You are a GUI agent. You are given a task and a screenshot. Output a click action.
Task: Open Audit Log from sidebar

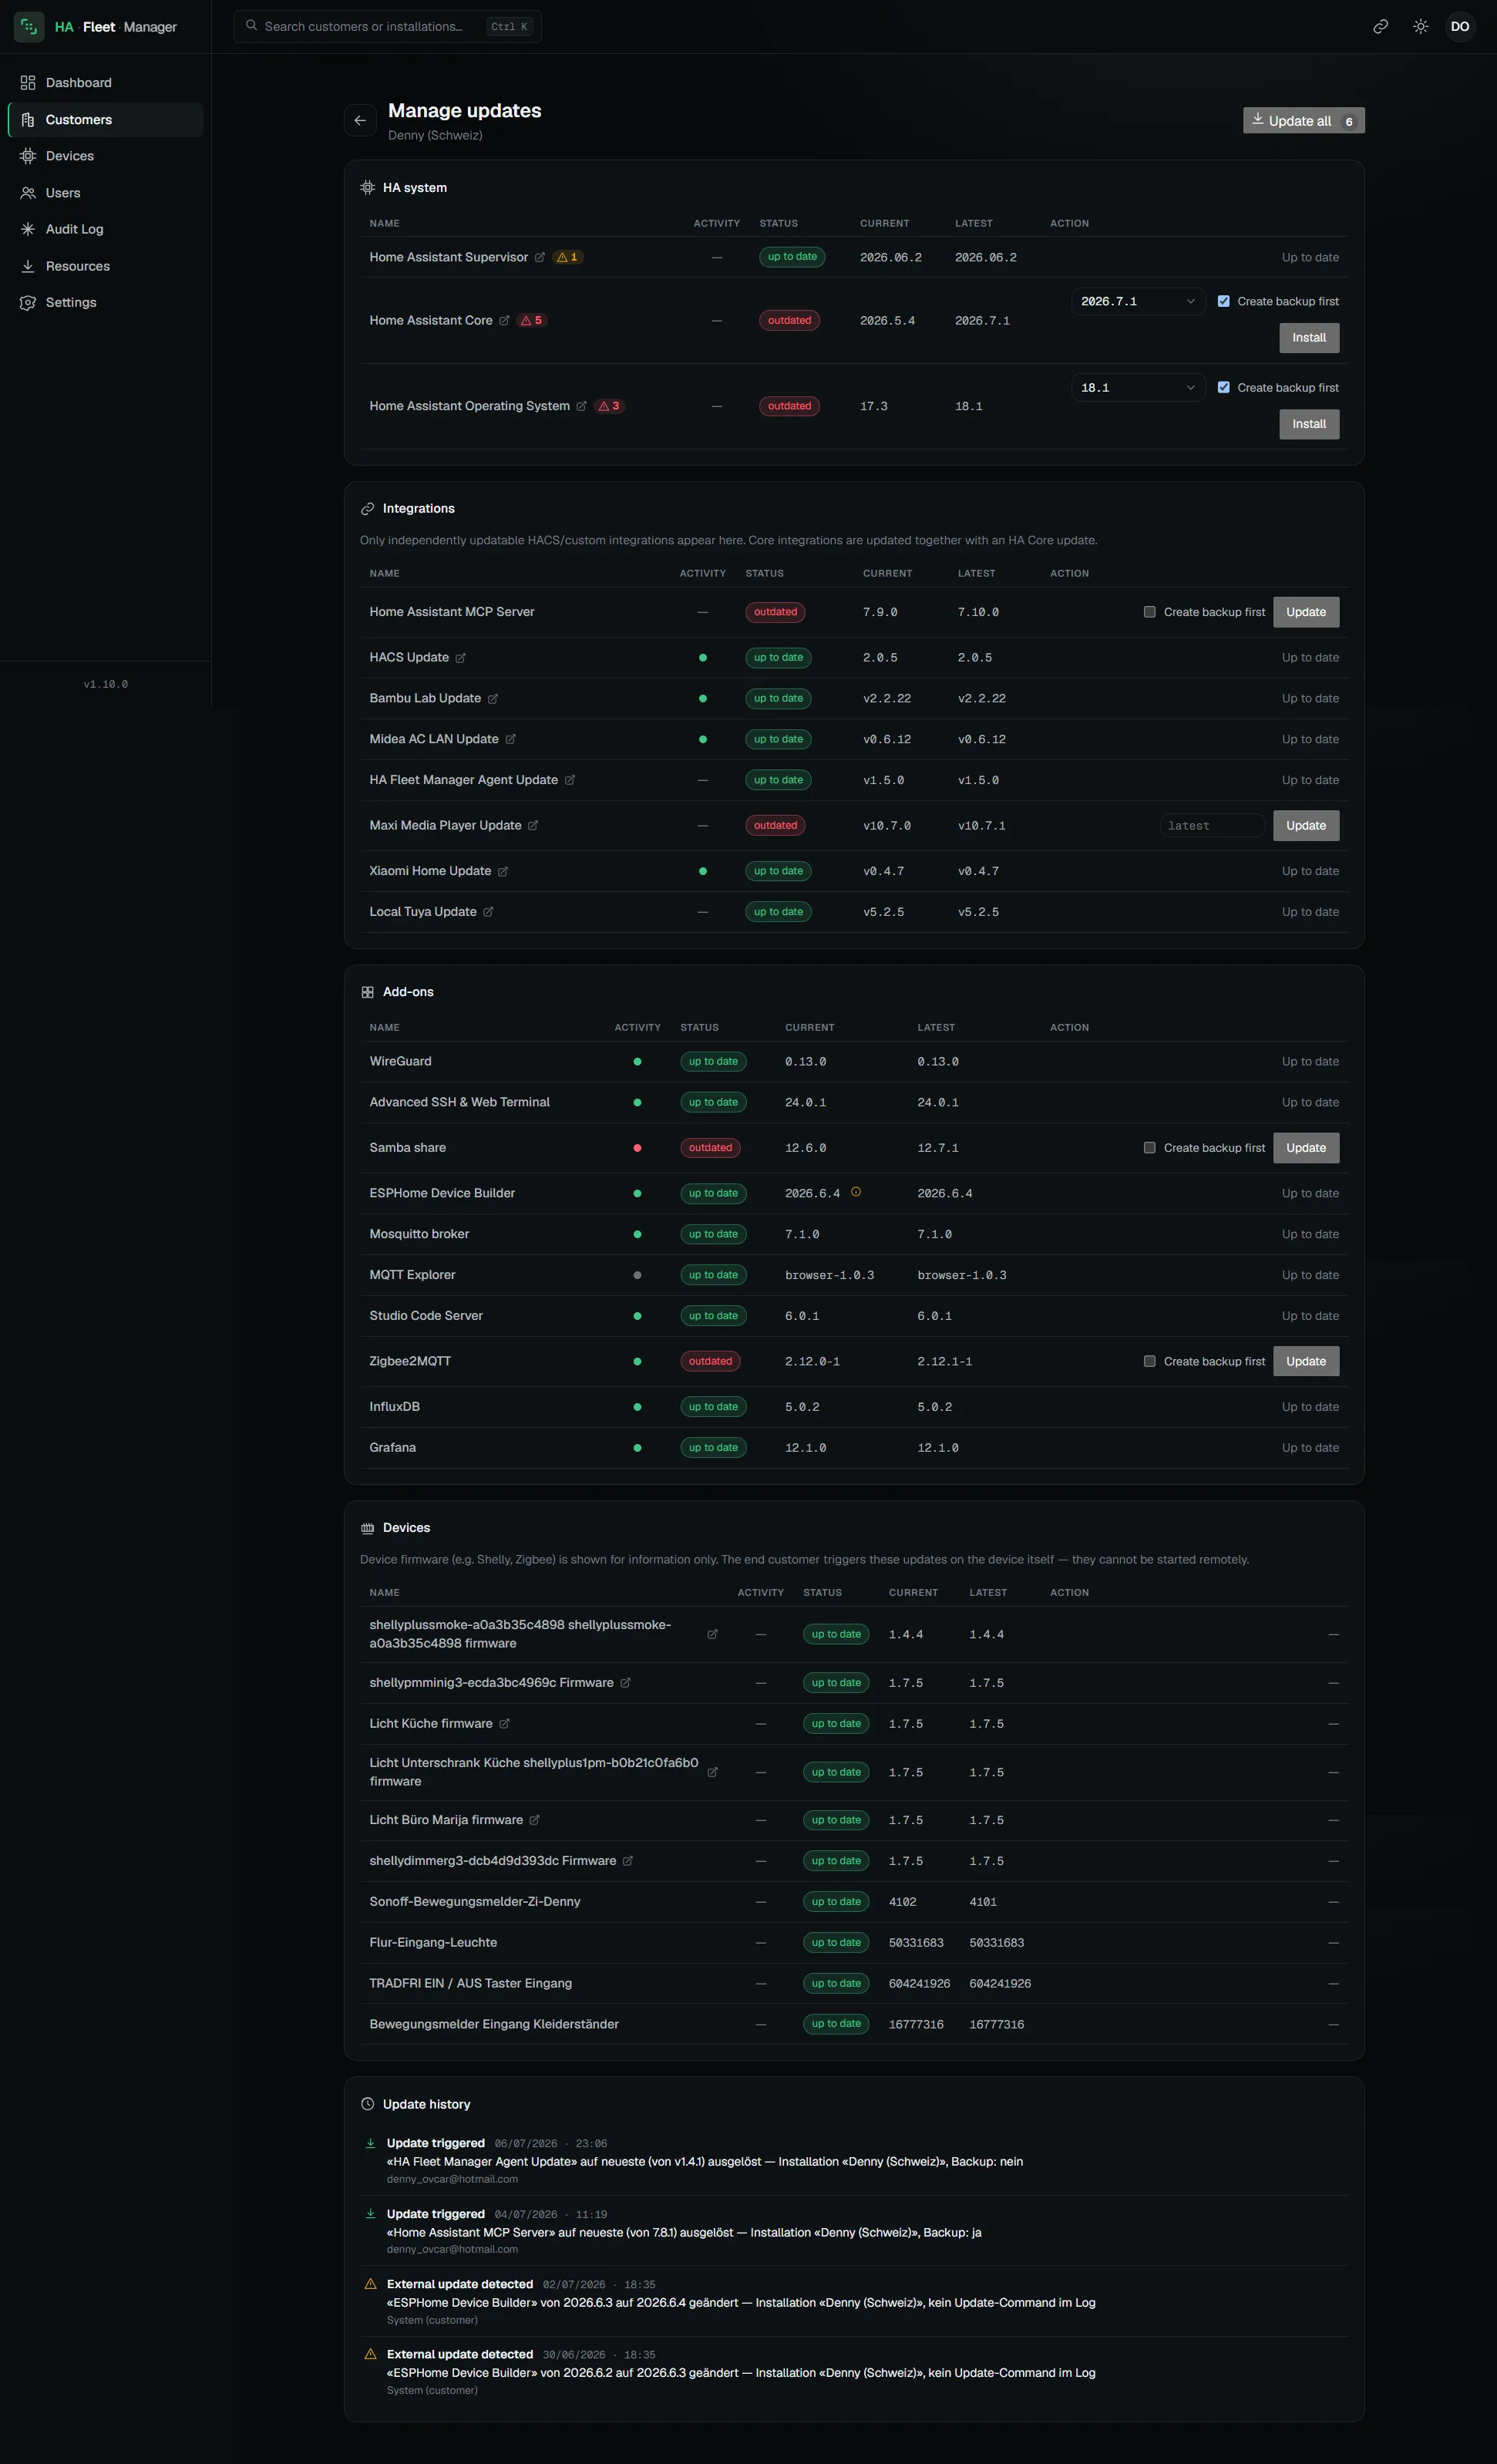click(x=105, y=229)
